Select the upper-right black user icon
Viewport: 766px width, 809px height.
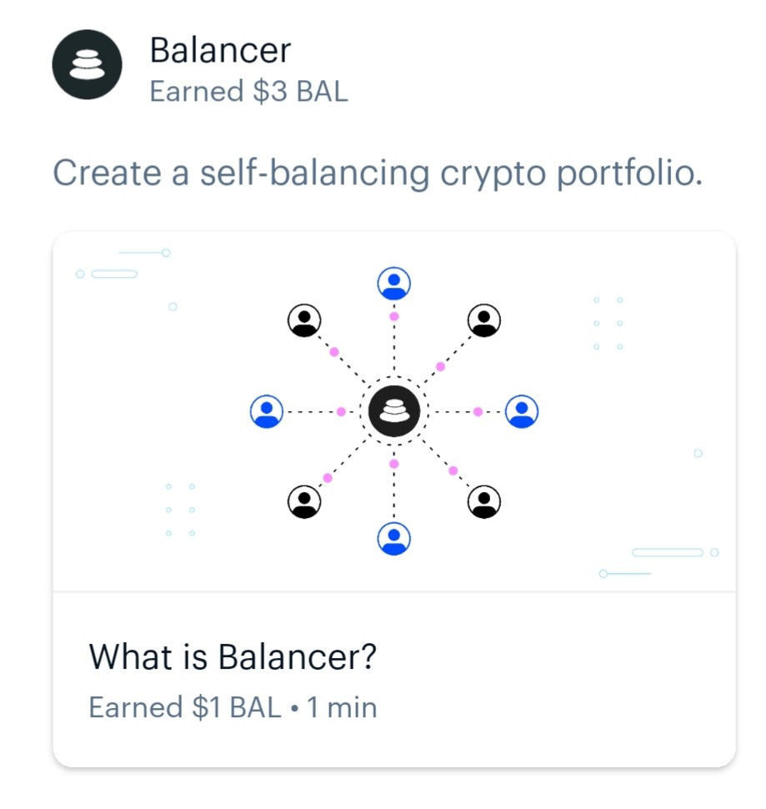click(x=484, y=320)
